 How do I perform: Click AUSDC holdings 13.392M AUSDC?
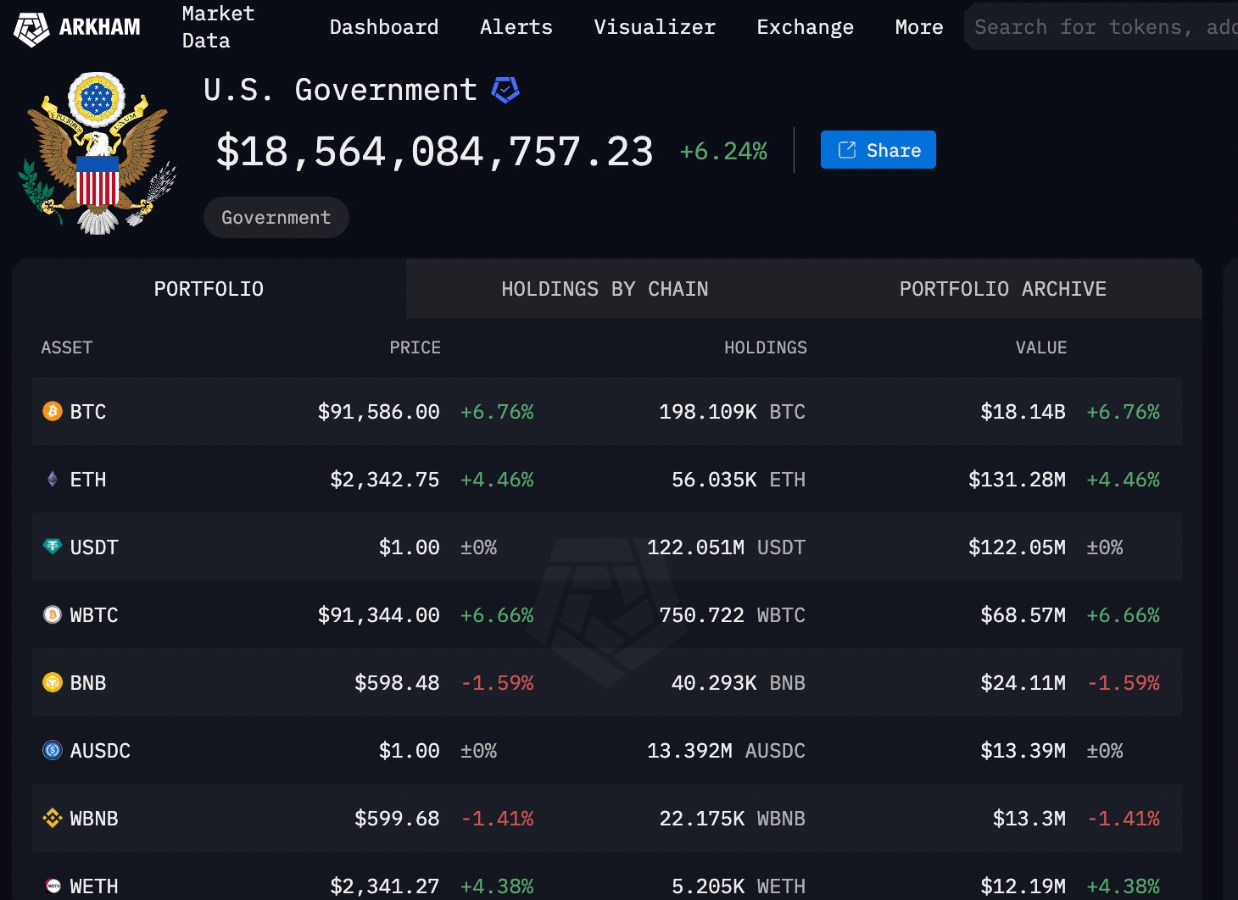tap(727, 751)
